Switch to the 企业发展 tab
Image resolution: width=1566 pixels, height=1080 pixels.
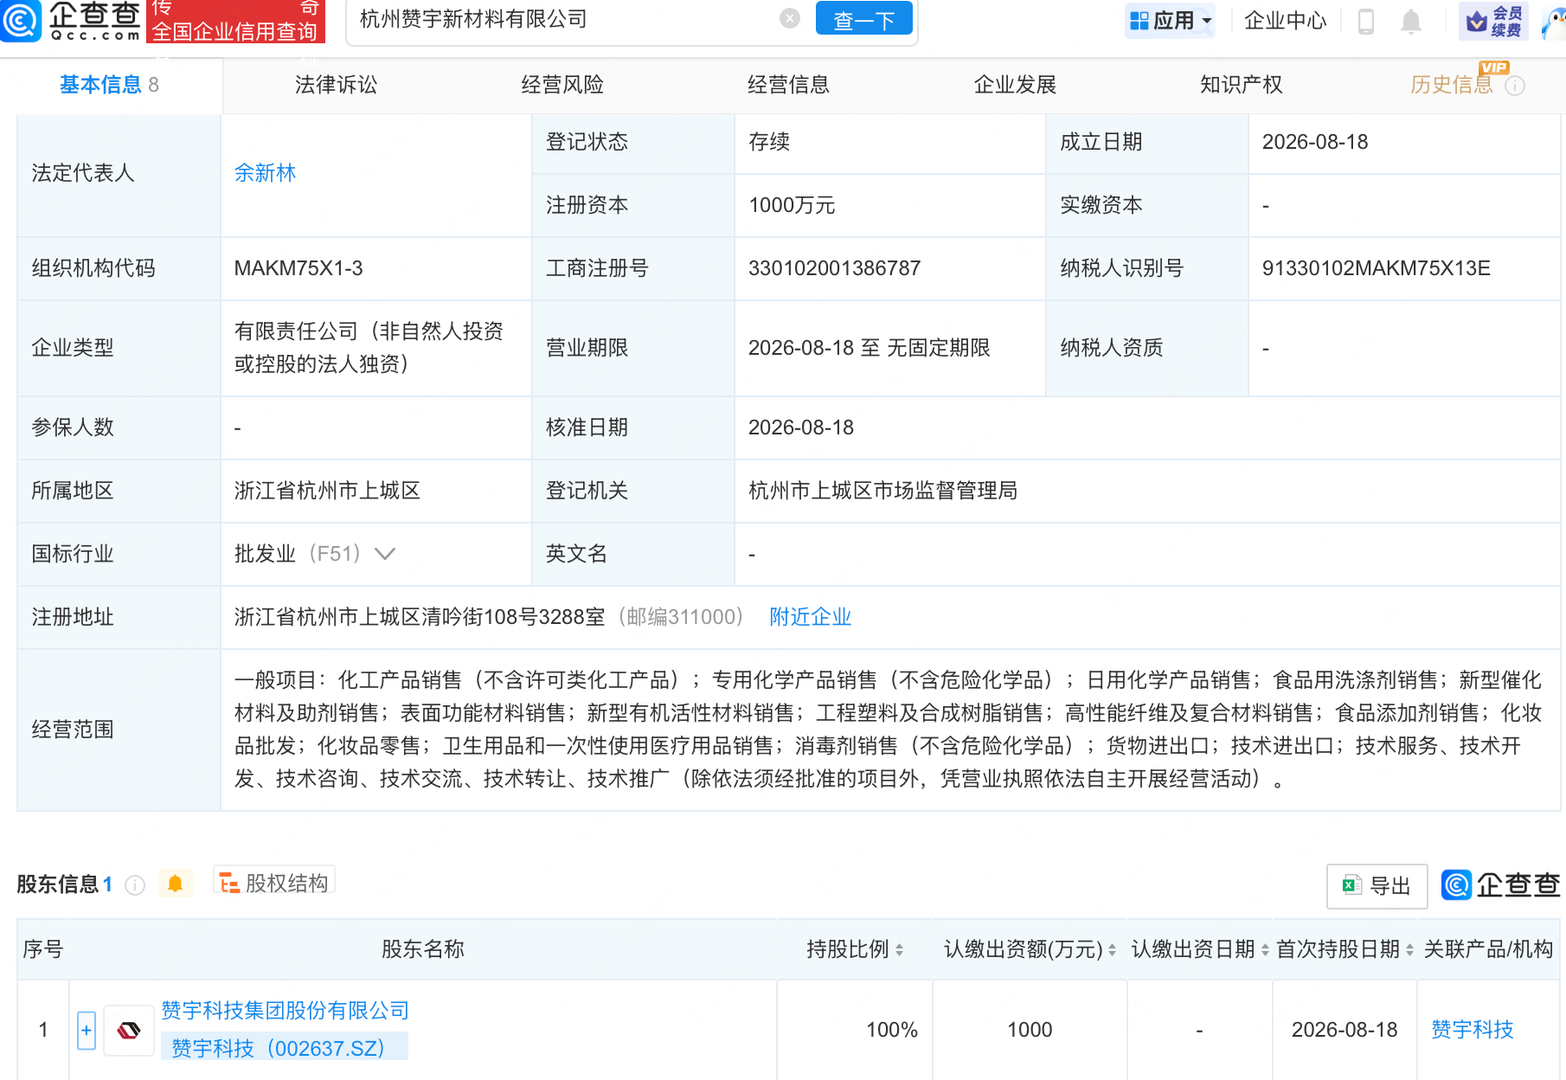(x=1015, y=85)
